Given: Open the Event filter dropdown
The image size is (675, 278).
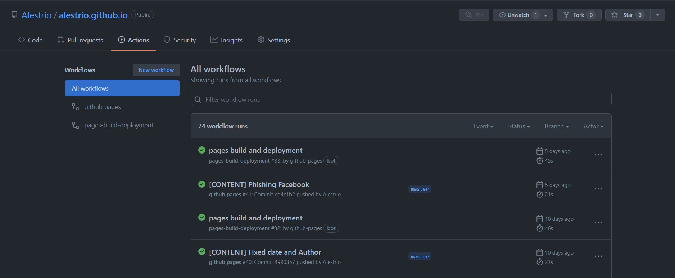Looking at the screenshot, I should tap(483, 126).
